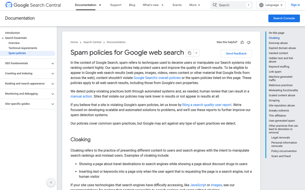This screenshot has height=190, width=305.
Task: Open the Search Console button
Action: tap(284, 18)
